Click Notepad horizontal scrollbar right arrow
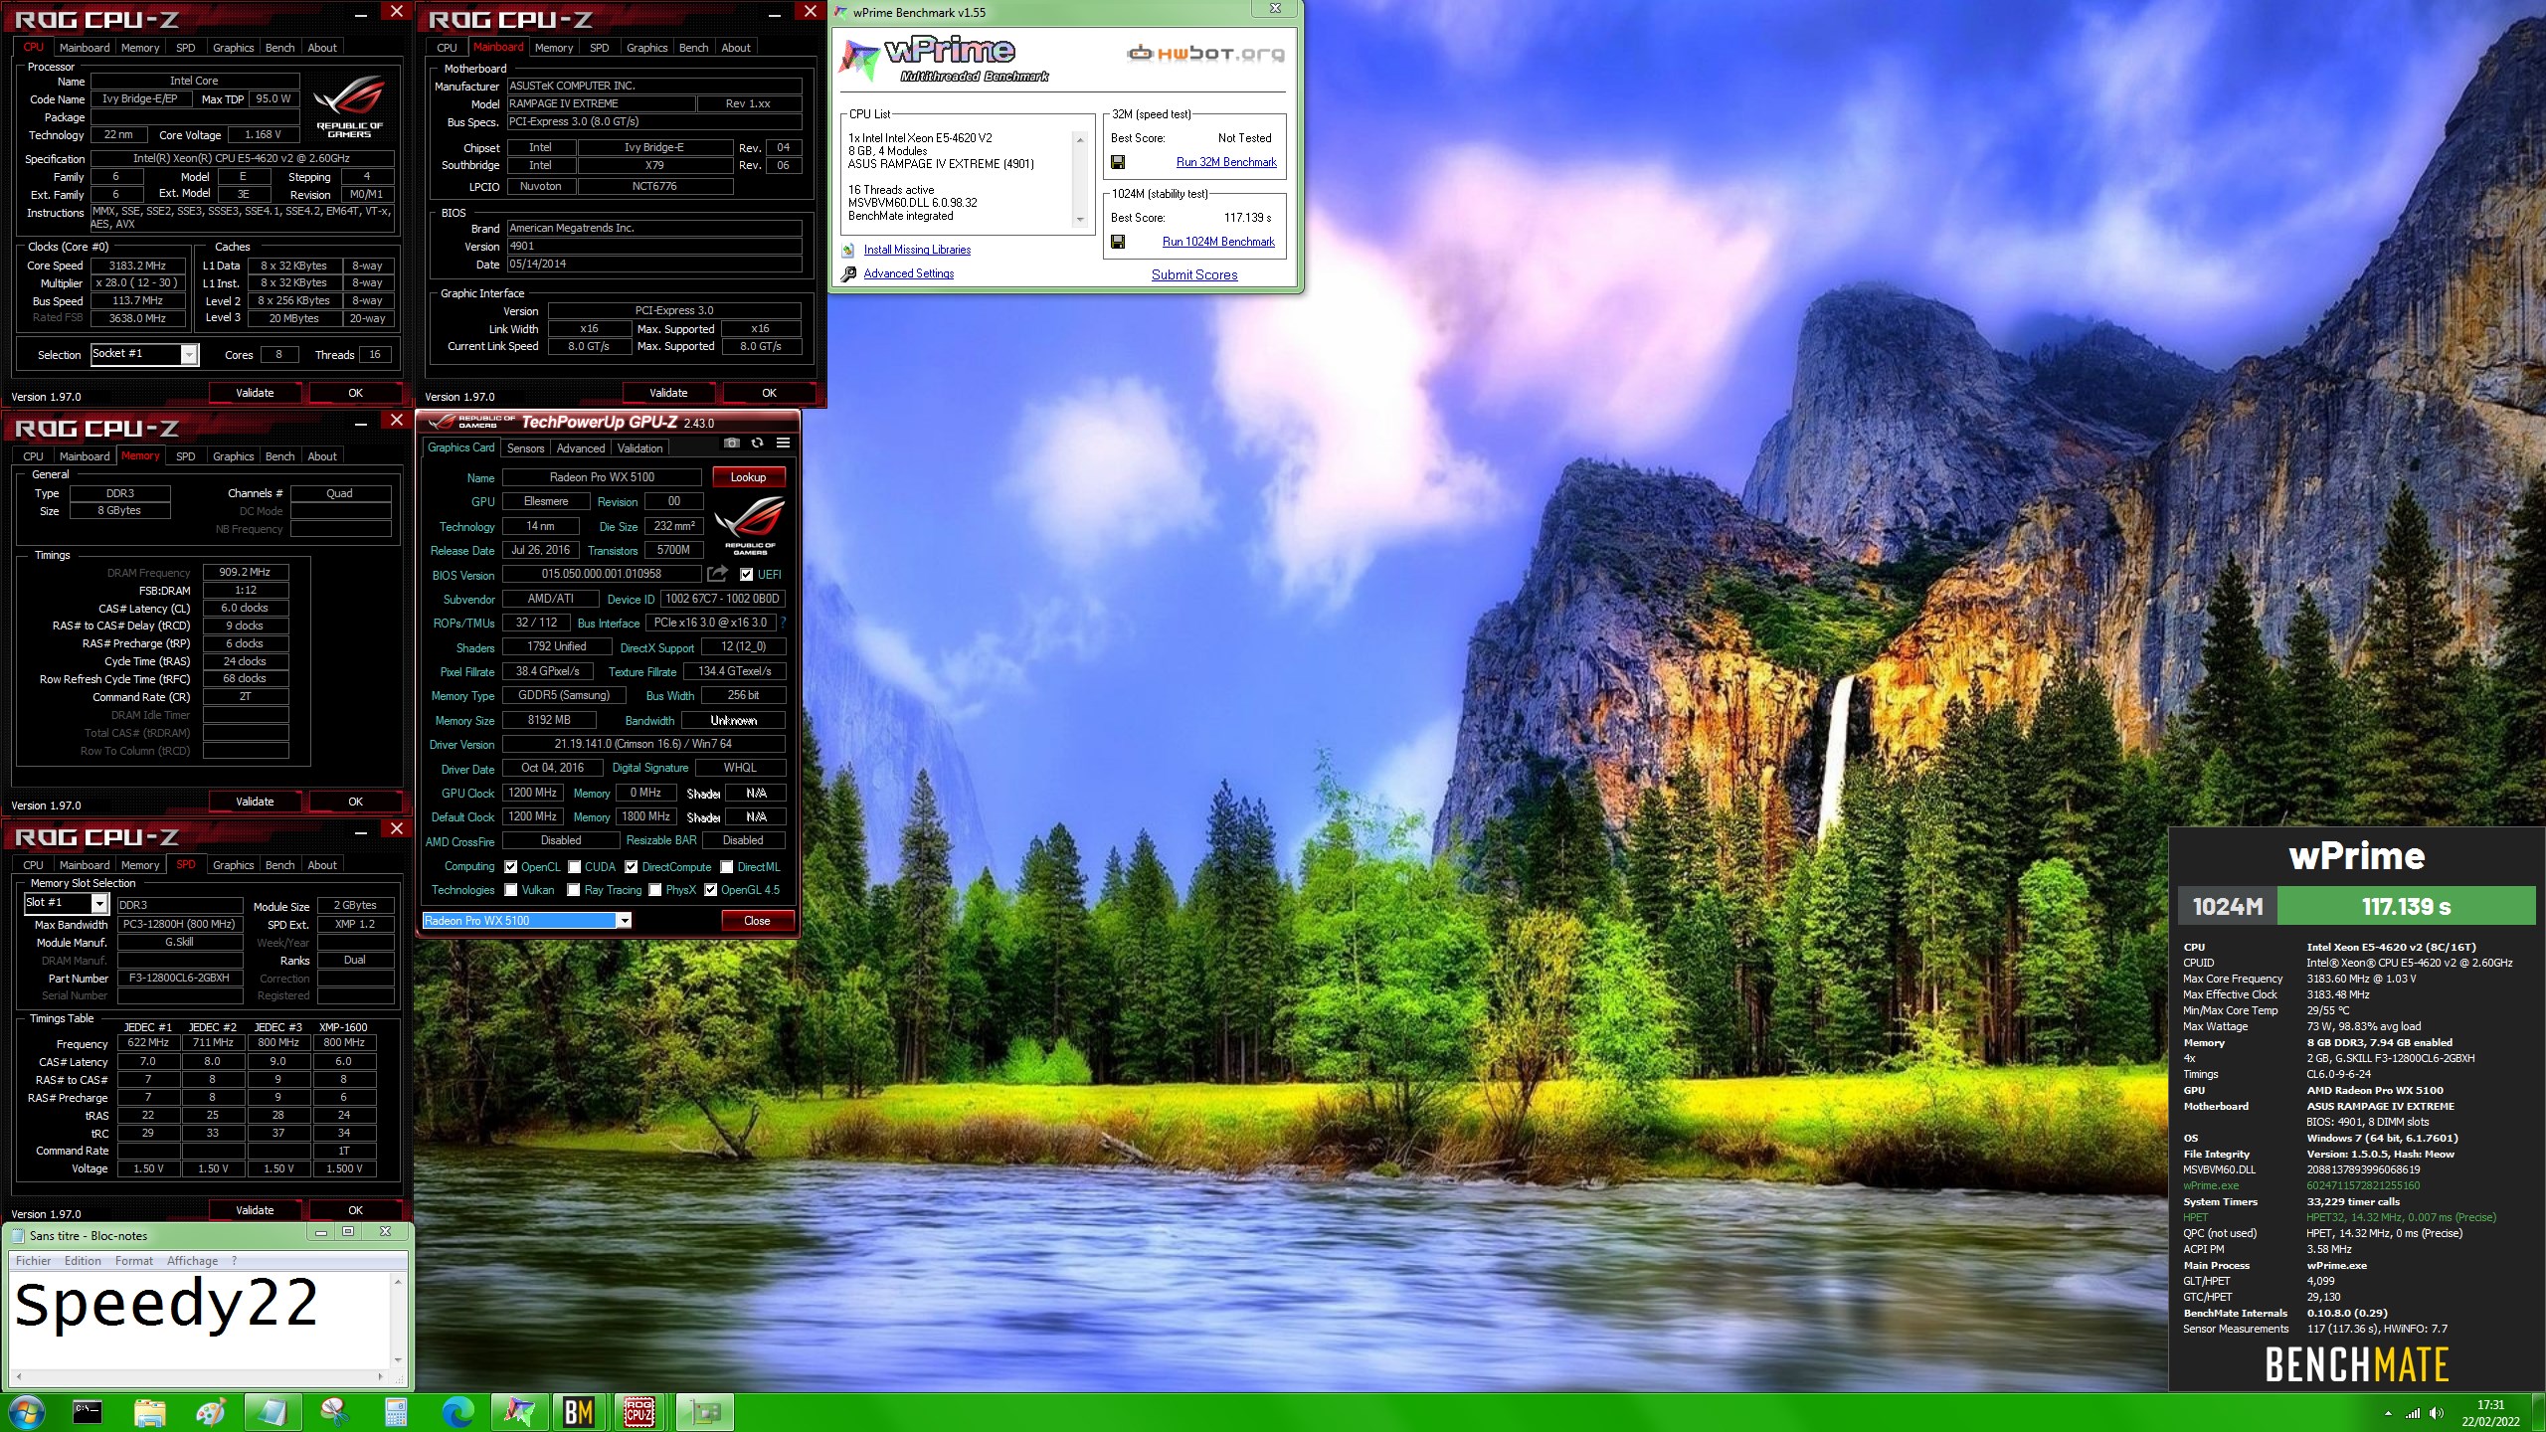The width and height of the screenshot is (2546, 1432). coord(381,1377)
